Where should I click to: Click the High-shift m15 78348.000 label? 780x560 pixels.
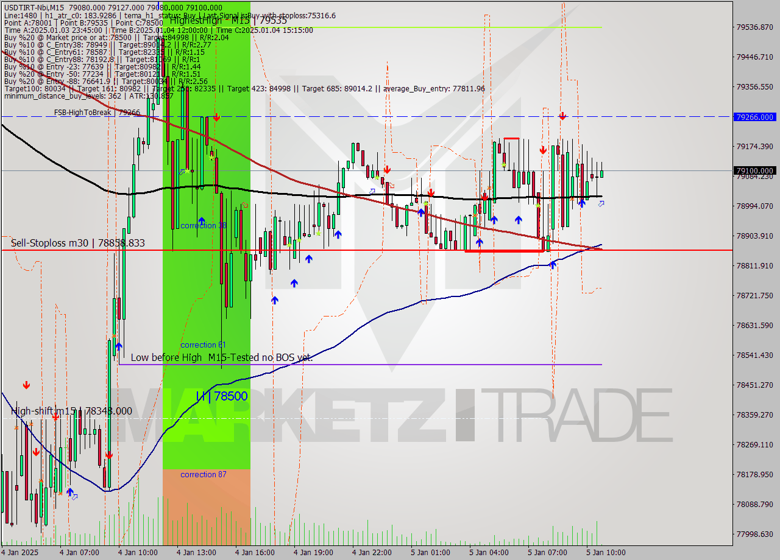point(71,411)
